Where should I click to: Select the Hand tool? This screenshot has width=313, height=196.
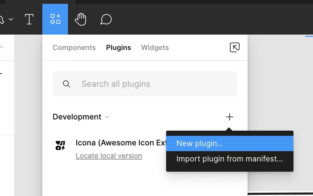tap(80, 19)
